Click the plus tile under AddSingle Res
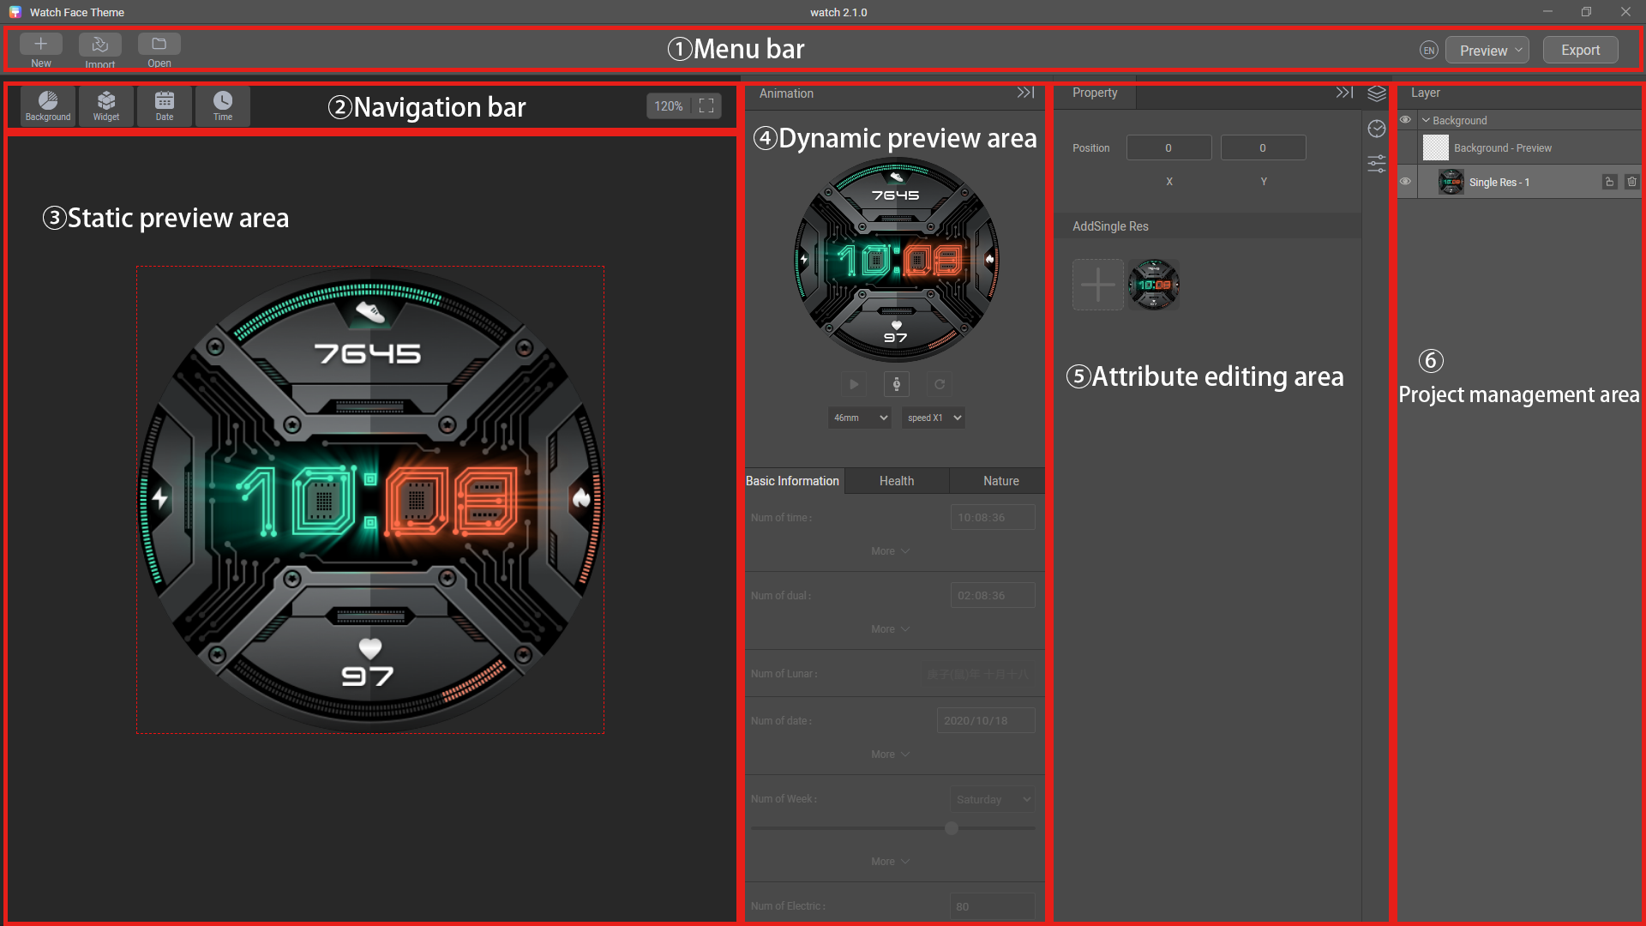This screenshot has height=926, width=1646. tap(1098, 285)
